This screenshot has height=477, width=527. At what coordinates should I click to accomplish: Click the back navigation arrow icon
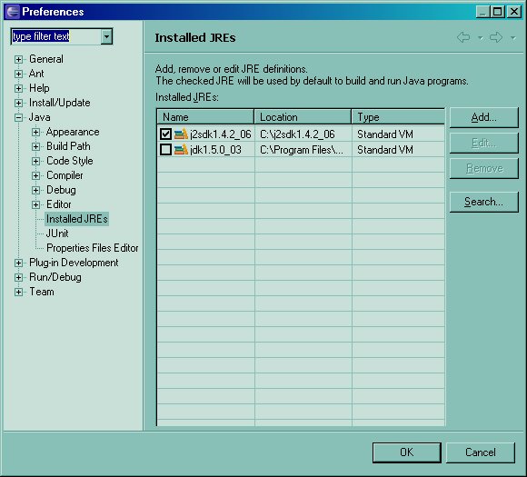click(463, 37)
